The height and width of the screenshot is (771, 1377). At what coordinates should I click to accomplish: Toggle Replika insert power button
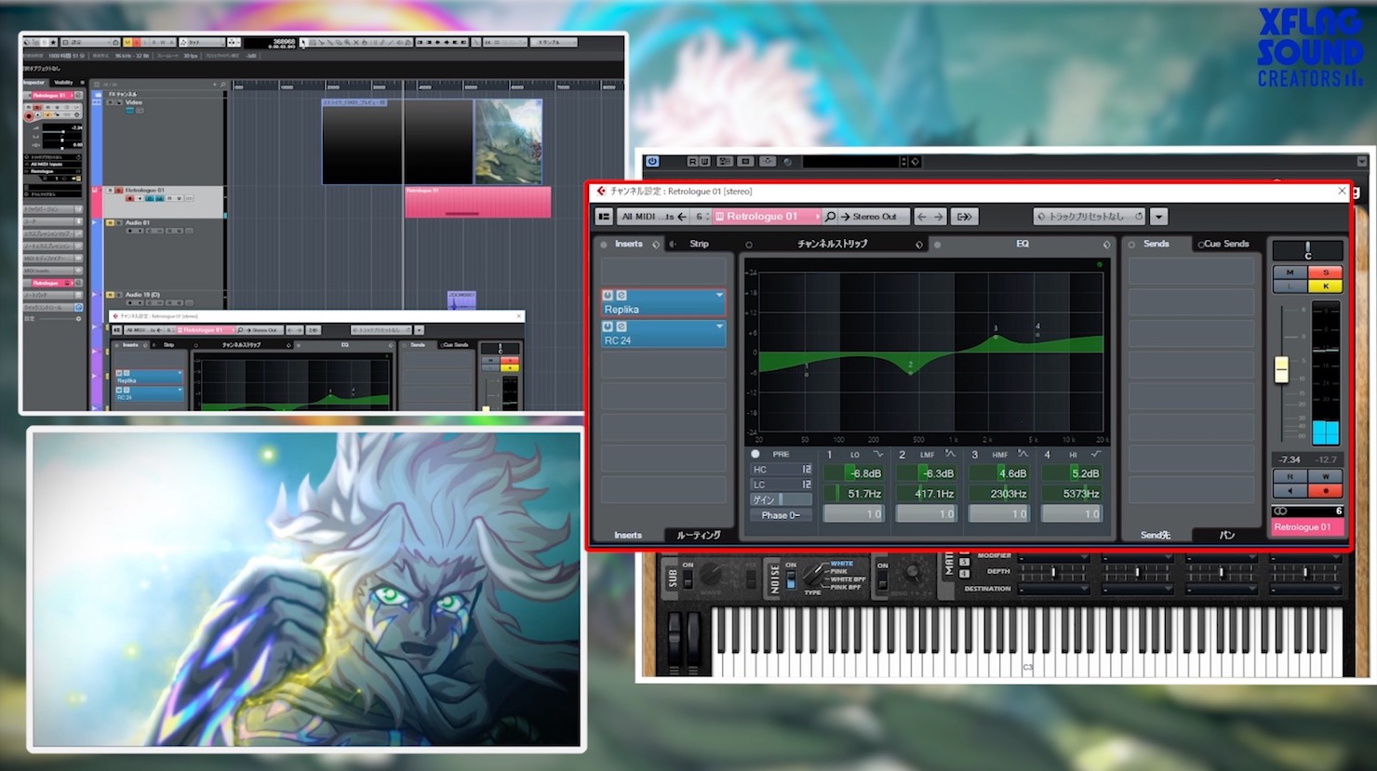pos(608,296)
